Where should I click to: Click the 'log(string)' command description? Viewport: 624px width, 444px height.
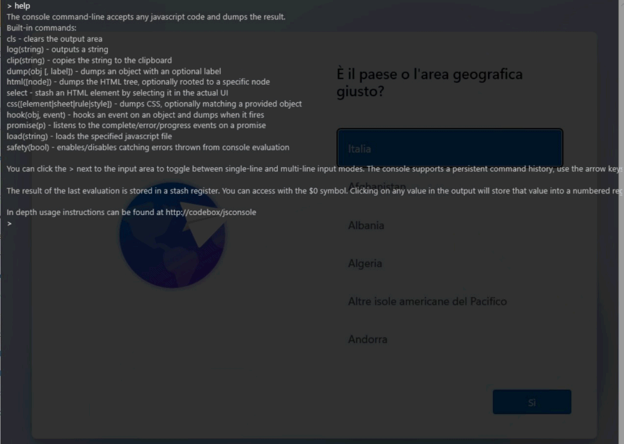click(57, 49)
